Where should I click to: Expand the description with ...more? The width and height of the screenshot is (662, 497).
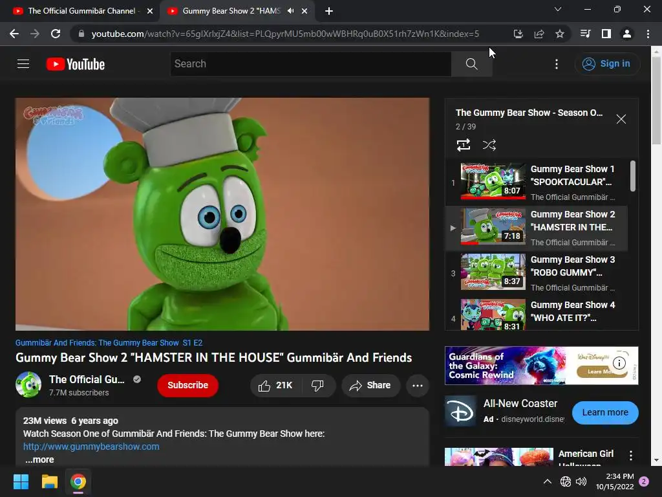(39, 460)
